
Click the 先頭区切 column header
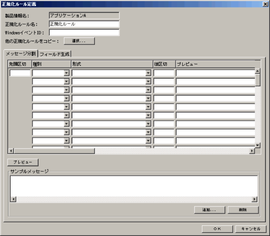coord(20,64)
